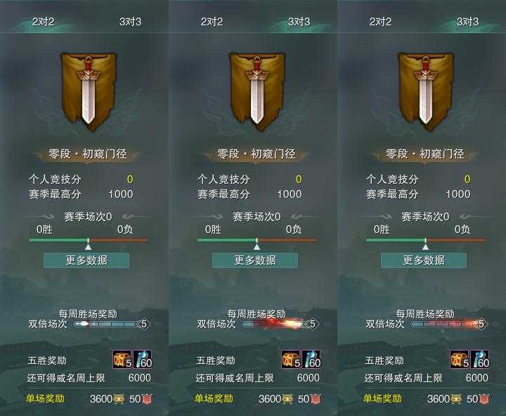
Task: Click the treasure chest reward icon in right panel
Action: (460, 359)
